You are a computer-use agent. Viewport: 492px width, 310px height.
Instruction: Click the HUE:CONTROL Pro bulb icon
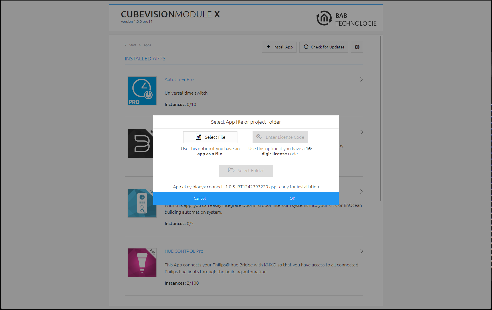[142, 263]
